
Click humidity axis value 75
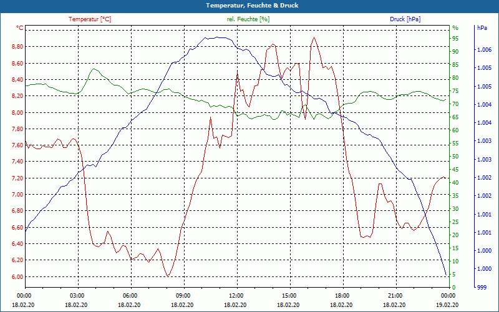pyautogui.click(x=455, y=91)
